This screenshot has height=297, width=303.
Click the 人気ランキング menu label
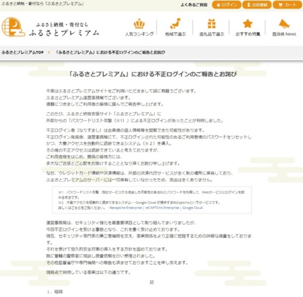[x=139, y=34]
